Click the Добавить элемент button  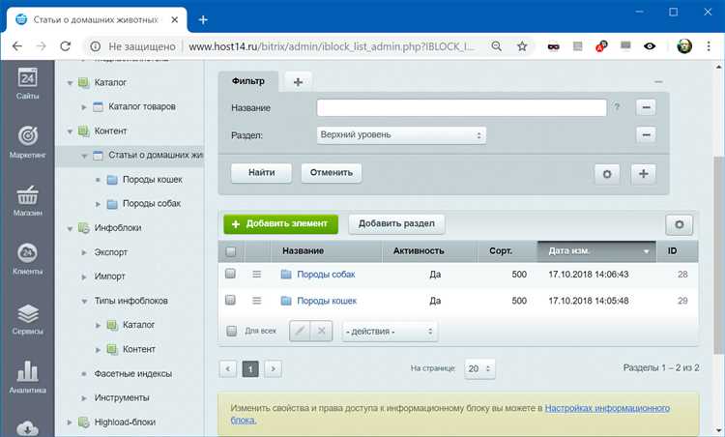(280, 224)
